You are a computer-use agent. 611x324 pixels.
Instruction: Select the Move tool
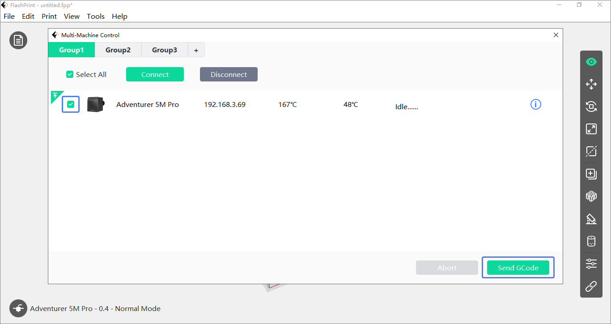[591, 84]
